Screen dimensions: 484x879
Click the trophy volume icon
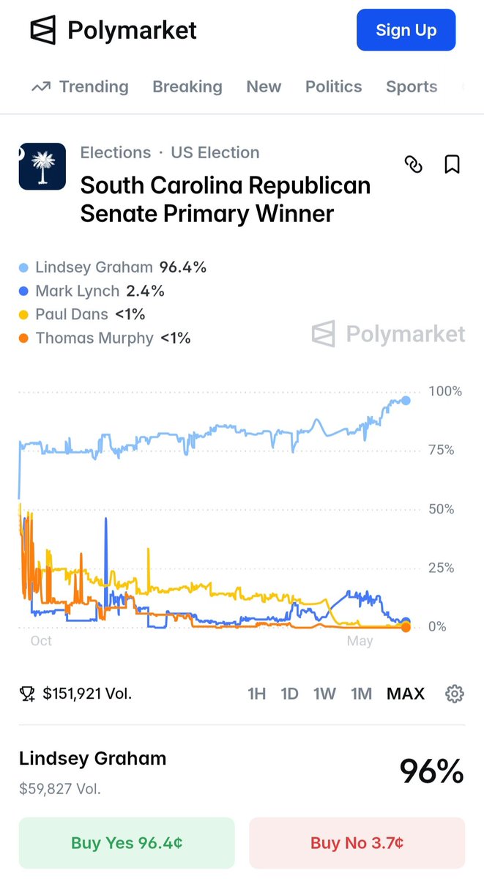[28, 694]
